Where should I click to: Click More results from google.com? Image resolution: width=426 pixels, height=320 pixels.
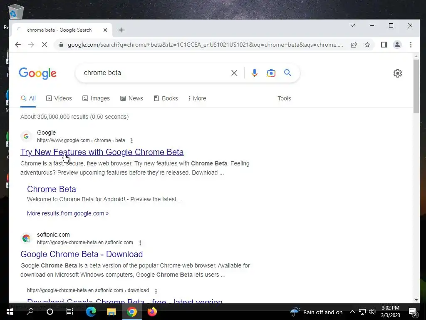pos(68,214)
